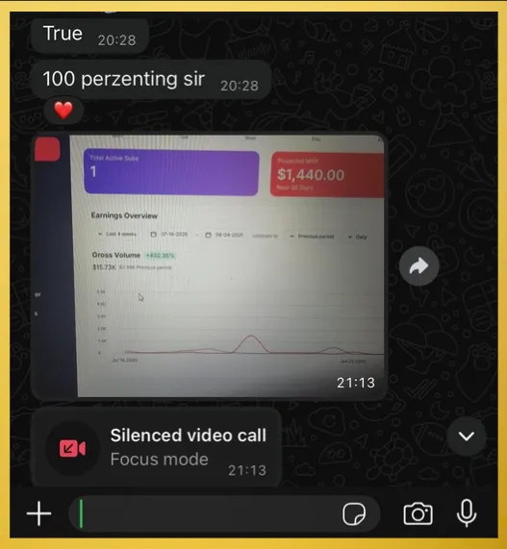507x549 pixels.
Task: Tap the missed video call camera icon
Action: click(x=72, y=448)
